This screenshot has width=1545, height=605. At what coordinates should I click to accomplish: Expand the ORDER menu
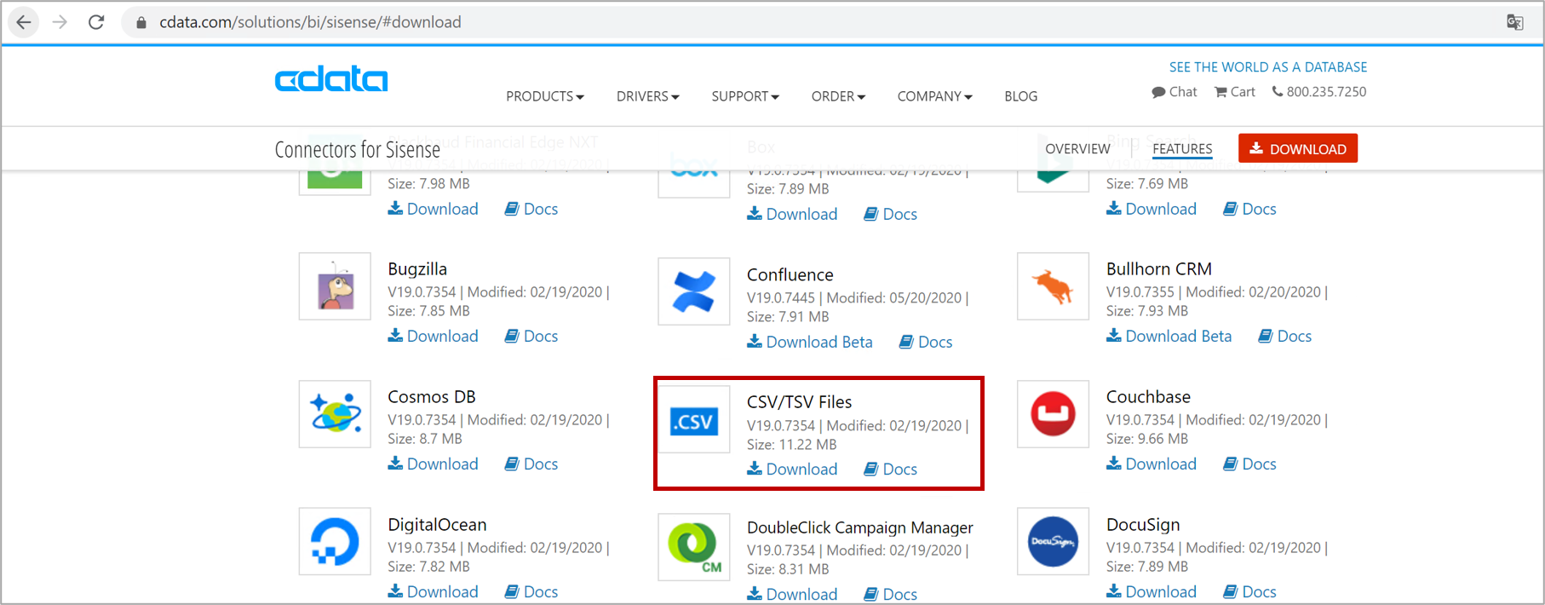(838, 96)
